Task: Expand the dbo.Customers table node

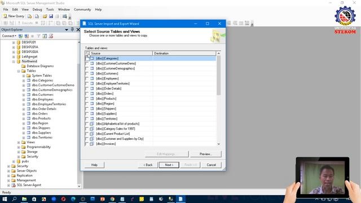Action: click(24, 95)
